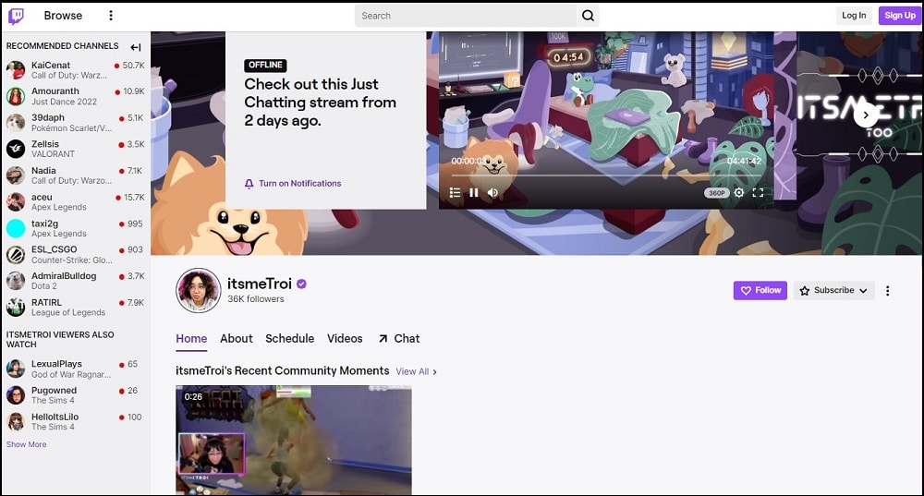Open the three-dot menu next to Browse
This screenshot has height=496, width=924.
(111, 16)
